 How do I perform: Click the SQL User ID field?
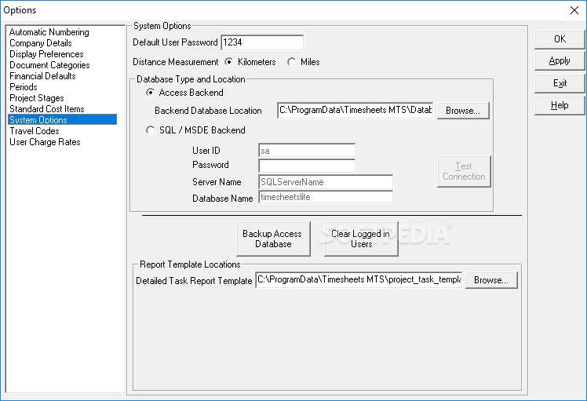pyautogui.click(x=307, y=151)
